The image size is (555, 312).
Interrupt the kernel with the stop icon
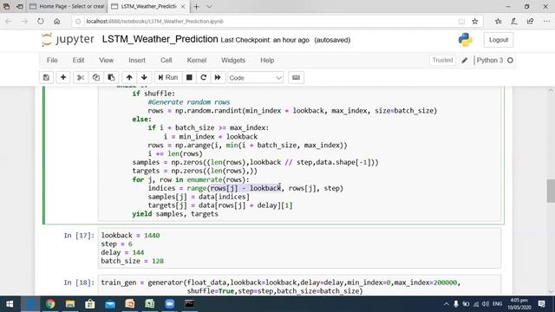coord(189,77)
